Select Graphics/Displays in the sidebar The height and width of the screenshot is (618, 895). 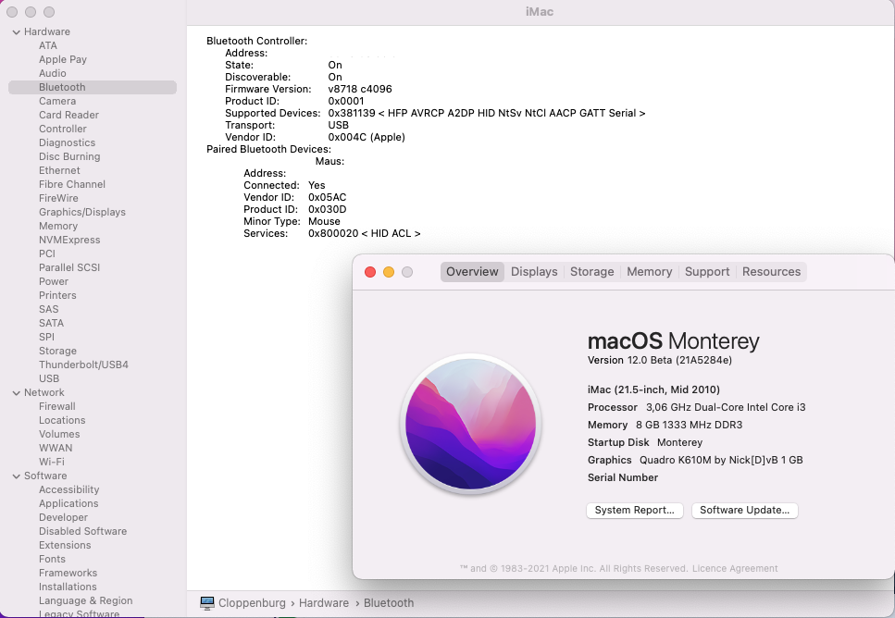pyautogui.click(x=82, y=212)
